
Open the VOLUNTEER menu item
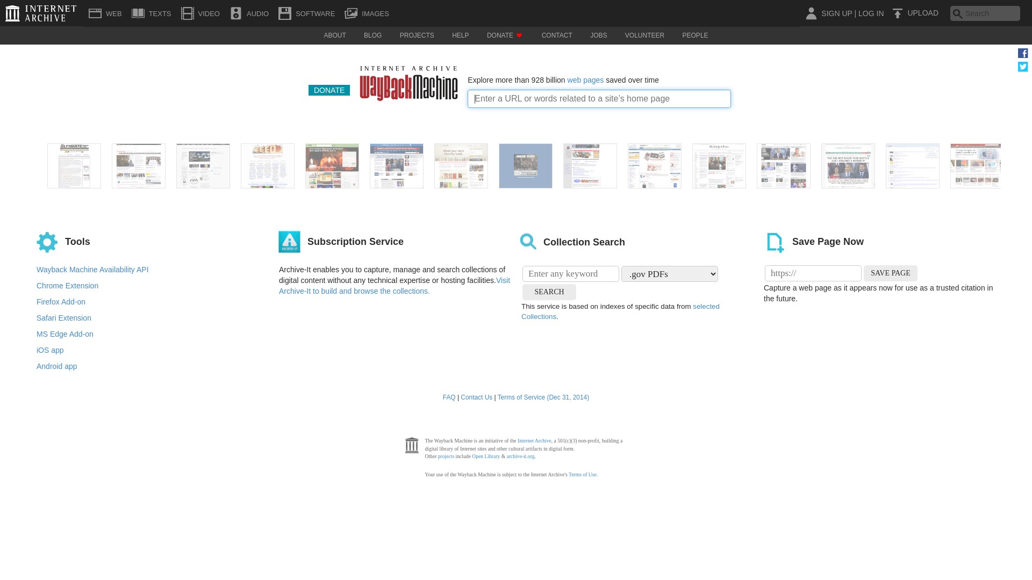pyautogui.click(x=644, y=35)
